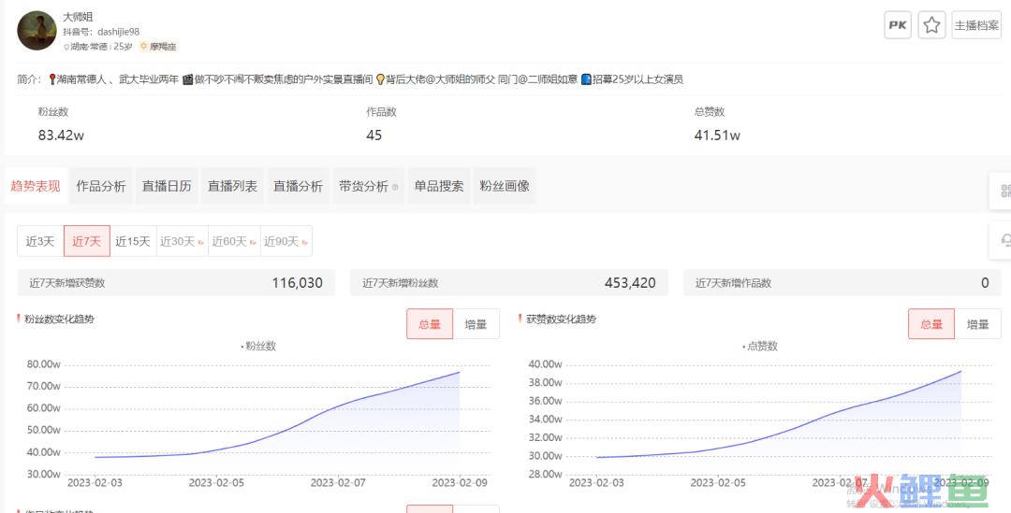Toggle 点赞数 legend series
The width and height of the screenshot is (1011, 513).
coord(760,347)
